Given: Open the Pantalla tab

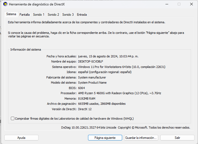Looking at the screenshot, I should coord(24,15).
